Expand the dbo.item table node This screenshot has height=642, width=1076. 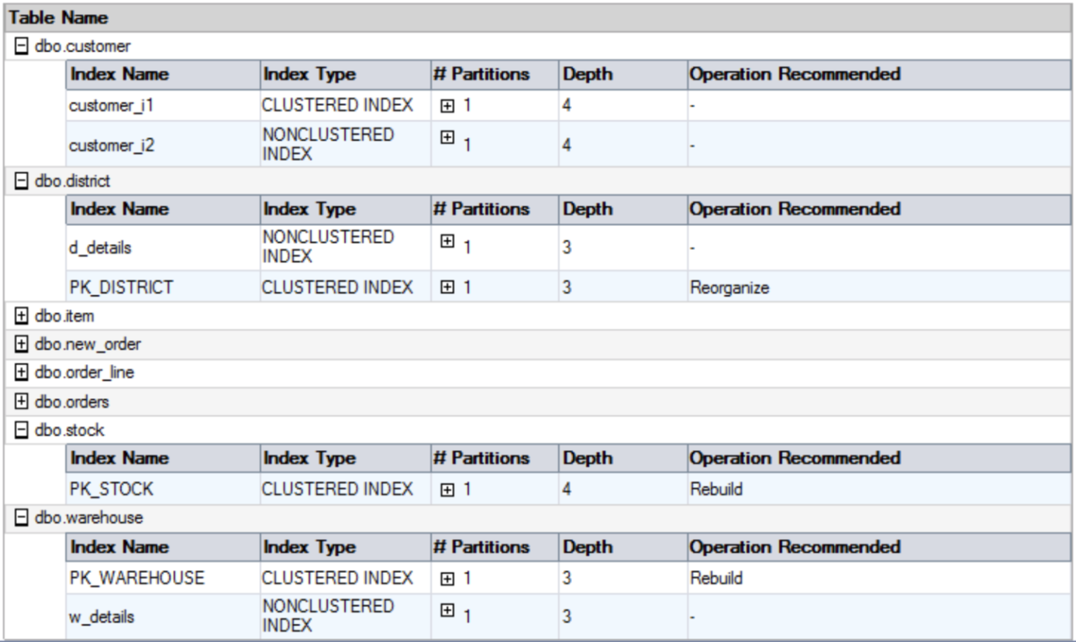click(x=22, y=316)
